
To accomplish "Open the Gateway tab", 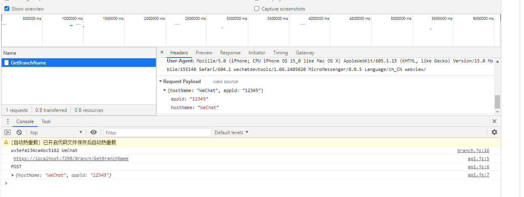I will [x=305, y=53].
